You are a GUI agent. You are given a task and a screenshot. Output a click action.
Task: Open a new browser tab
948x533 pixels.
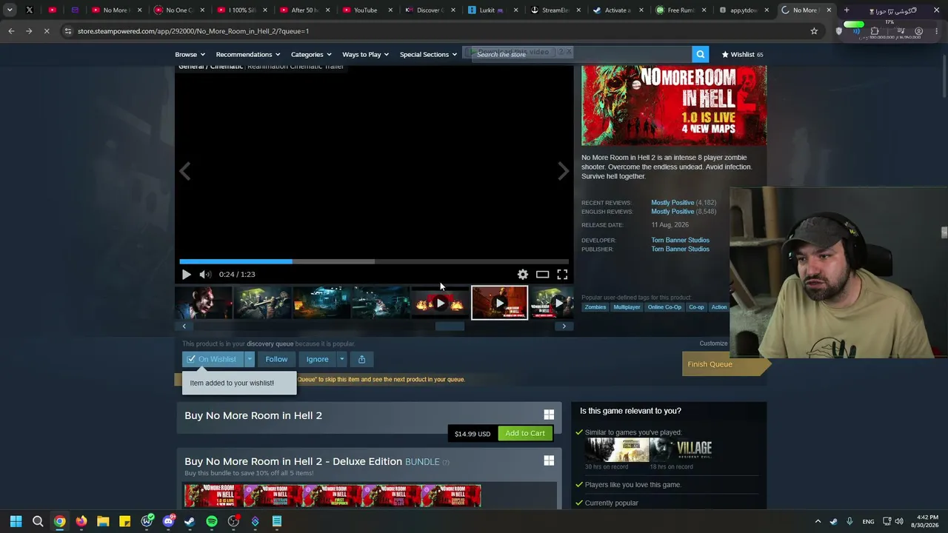847,10
